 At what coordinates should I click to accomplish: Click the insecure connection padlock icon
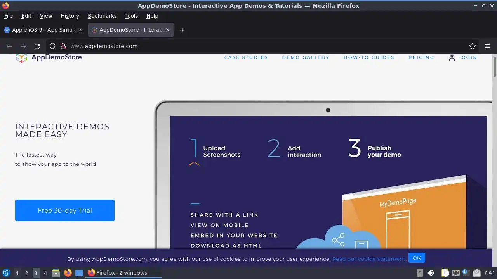click(x=63, y=46)
